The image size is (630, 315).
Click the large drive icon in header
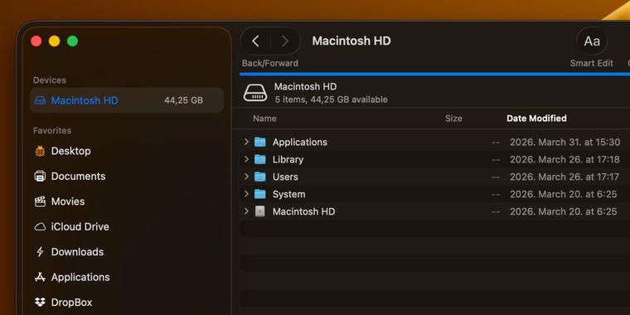pyautogui.click(x=255, y=93)
